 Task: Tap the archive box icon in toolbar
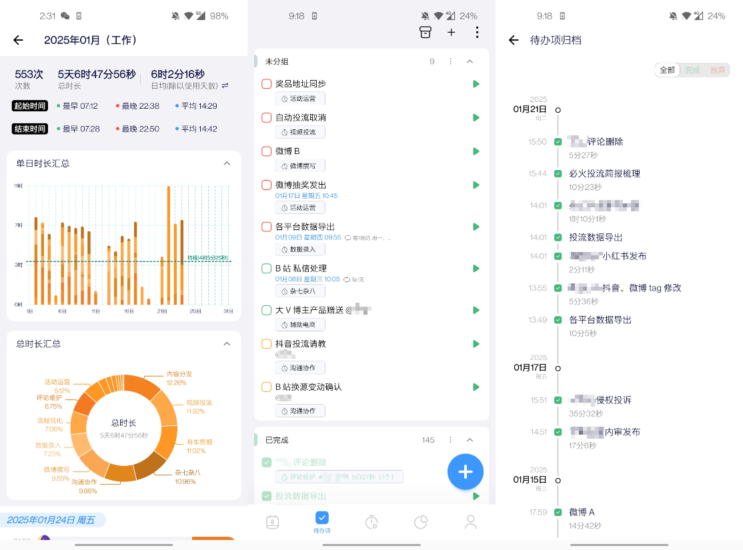pyautogui.click(x=425, y=32)
